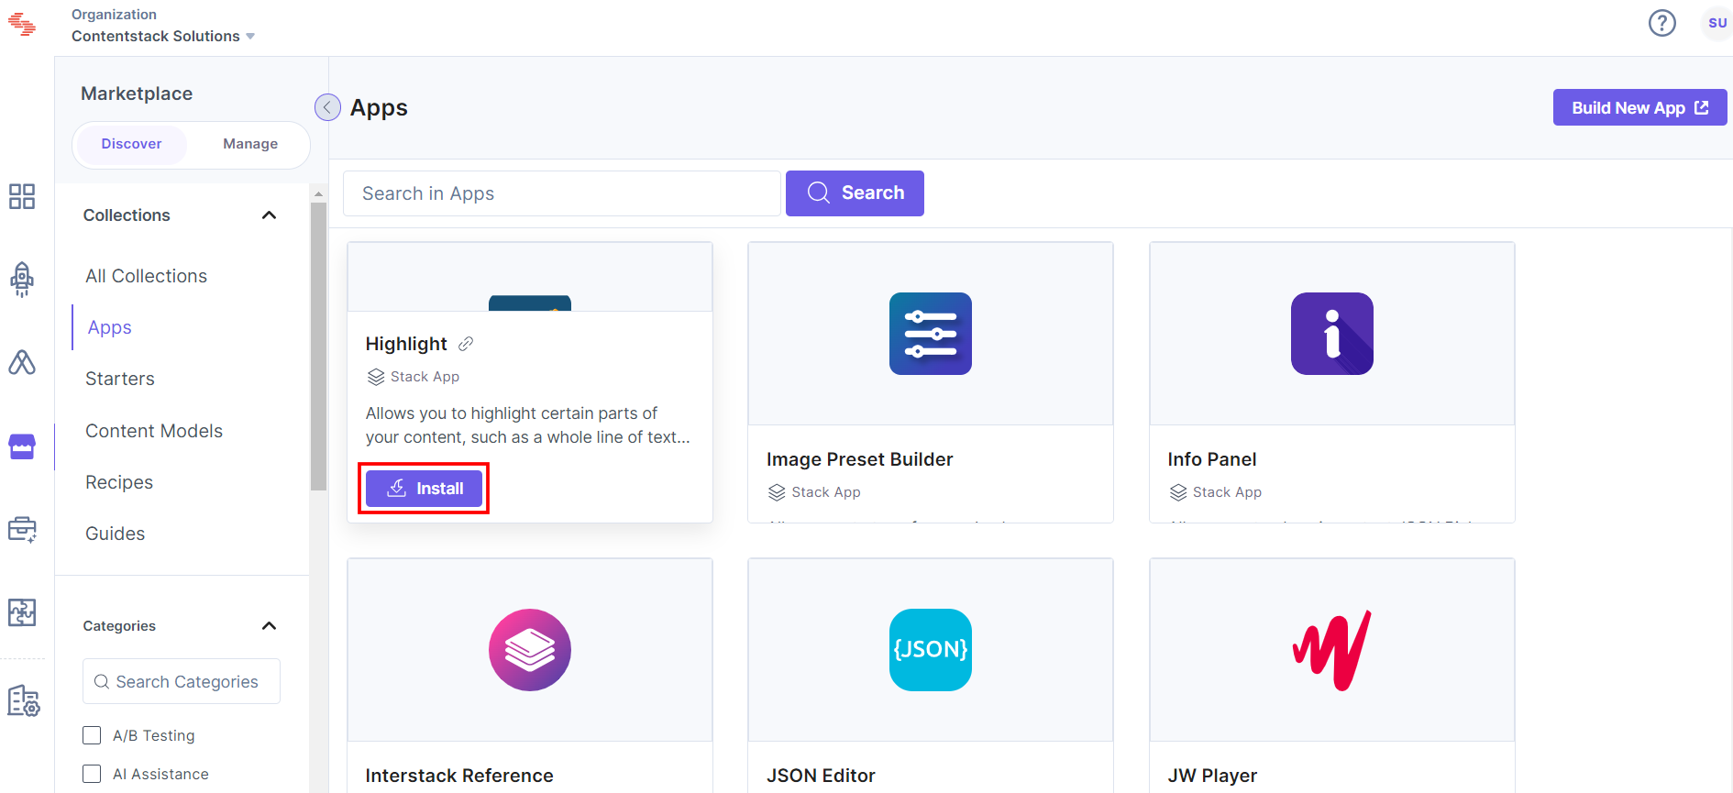Open the Interstack Reference app title
Image resolution: width=1733 pixels, height=793 pixels.
[459, 776]
